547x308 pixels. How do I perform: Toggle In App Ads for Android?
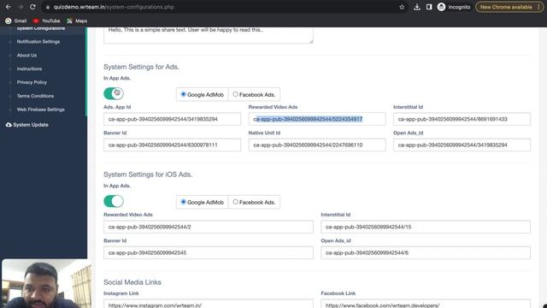(114, 93)
